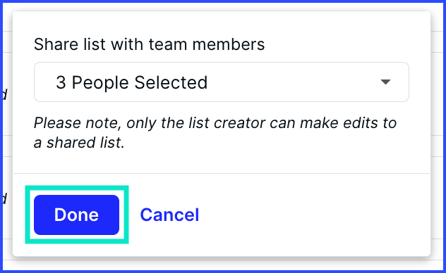Click the phrase a shared list
The width and height of the screenshot is (446, 273).
coord(79,142)
